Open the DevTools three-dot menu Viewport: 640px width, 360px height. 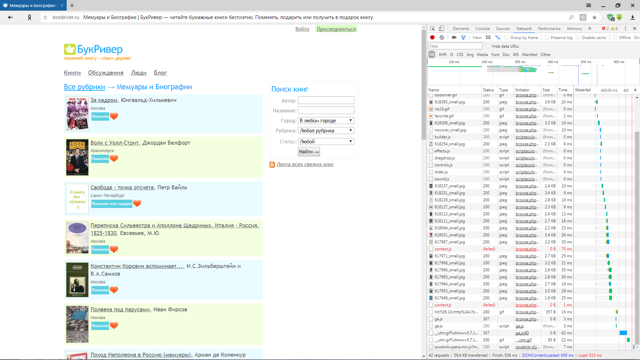click(x=625, y=29)
